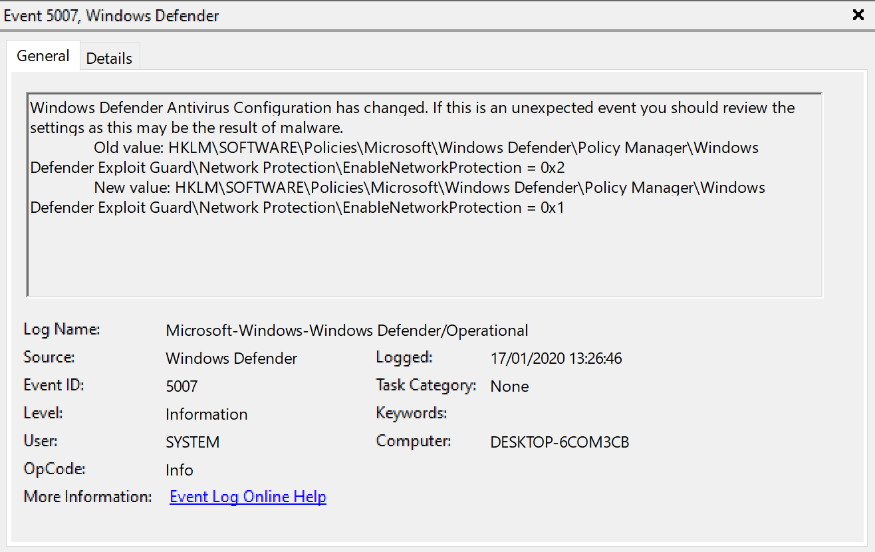The height and width of the screenshot is (552, 875).
Task: Click the Computer label
Action: tap(413, 441)
